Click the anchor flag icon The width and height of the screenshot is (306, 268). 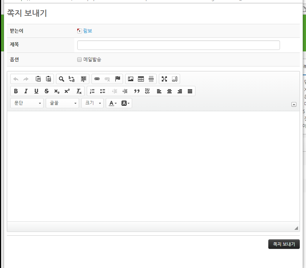tap(117, 79)
